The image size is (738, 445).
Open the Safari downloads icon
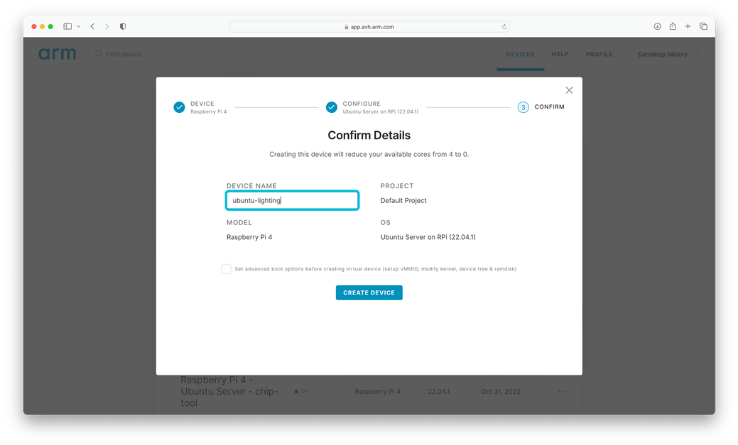(x=658, y=26)
